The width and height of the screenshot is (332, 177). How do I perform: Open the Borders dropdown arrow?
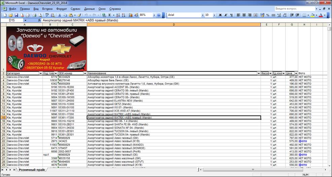pyautogui.click(x=308, y=15)
